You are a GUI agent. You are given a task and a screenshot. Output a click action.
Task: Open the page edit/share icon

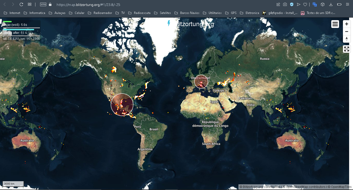point(278,4)
